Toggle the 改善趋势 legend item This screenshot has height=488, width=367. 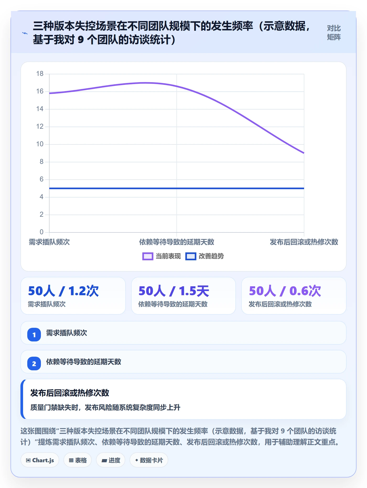[204, 256]
